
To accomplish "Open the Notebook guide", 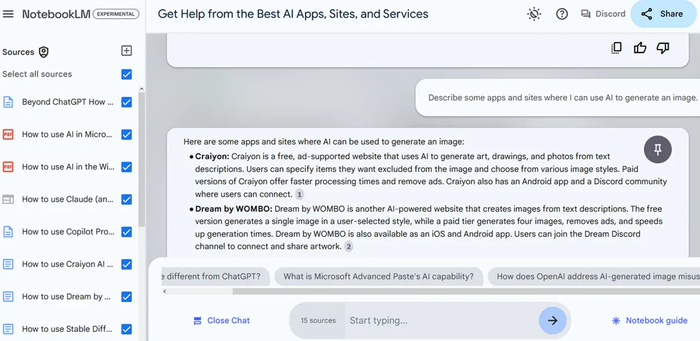I will point(650,321).
